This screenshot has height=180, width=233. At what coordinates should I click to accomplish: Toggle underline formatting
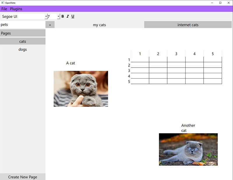point(73,16)
